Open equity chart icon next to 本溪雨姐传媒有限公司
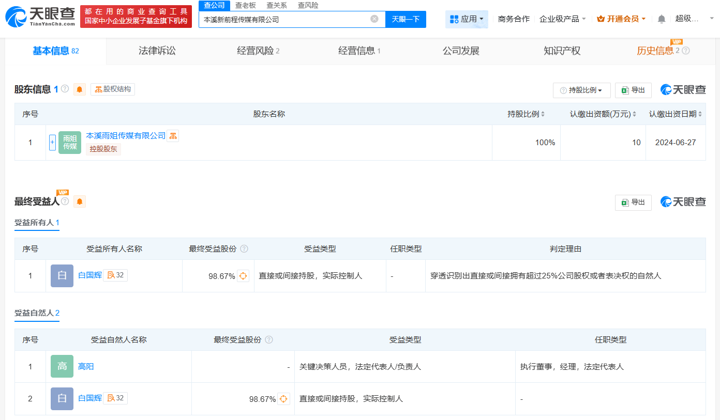Screen dimensions: 720x420 point(173,136)
